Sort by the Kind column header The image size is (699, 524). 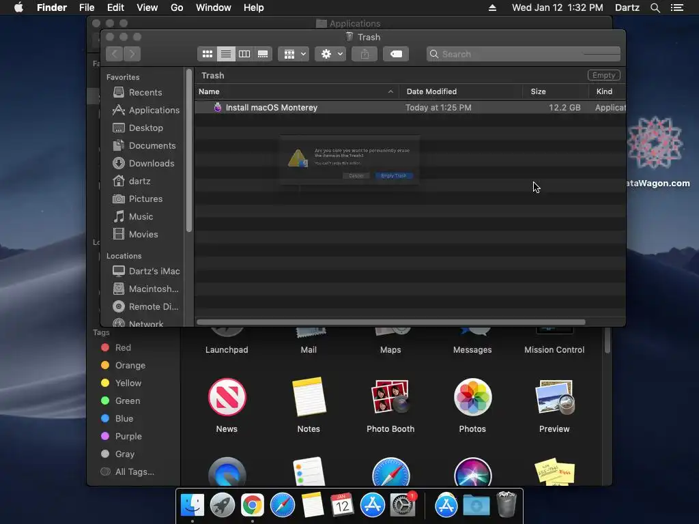point(607,91)
